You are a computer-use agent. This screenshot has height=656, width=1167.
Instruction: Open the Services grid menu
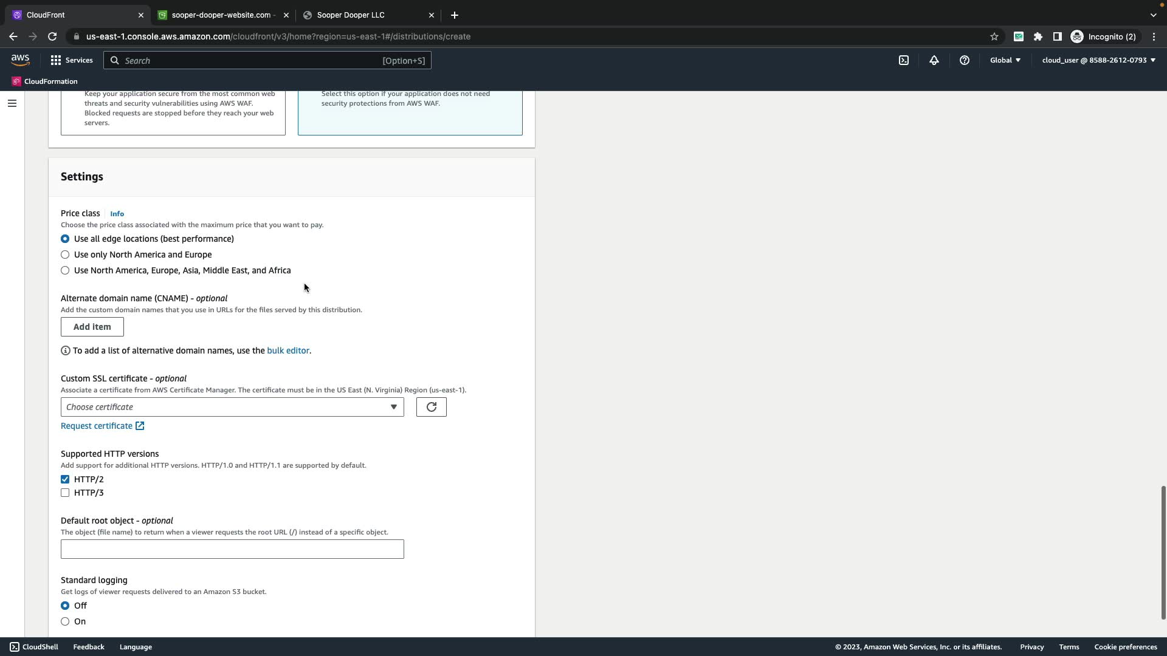pos(72,60)
